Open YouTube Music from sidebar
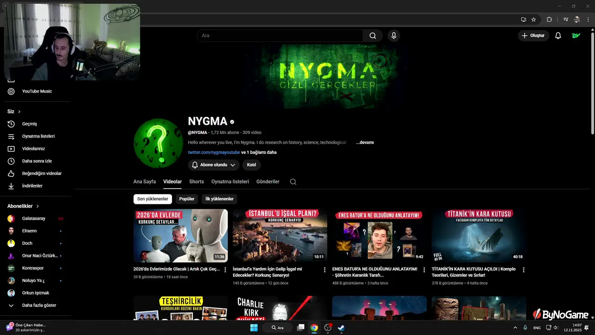This screenshot has height=335, width=595. pyautogui.click(x=35, y=91)
